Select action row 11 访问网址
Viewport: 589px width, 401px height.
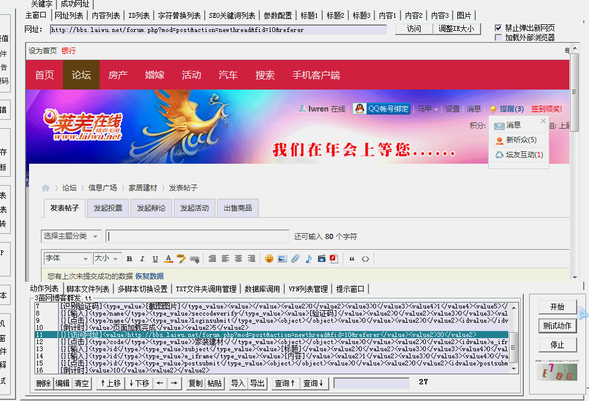click(271, 335)
